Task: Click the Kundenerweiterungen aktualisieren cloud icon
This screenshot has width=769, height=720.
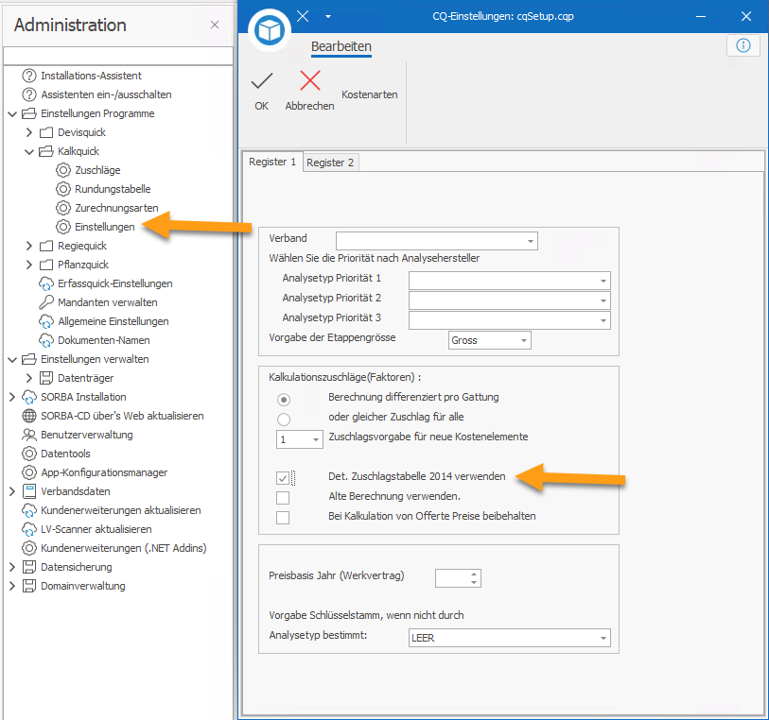Action: pyautogui.click(x=29, y=510)
